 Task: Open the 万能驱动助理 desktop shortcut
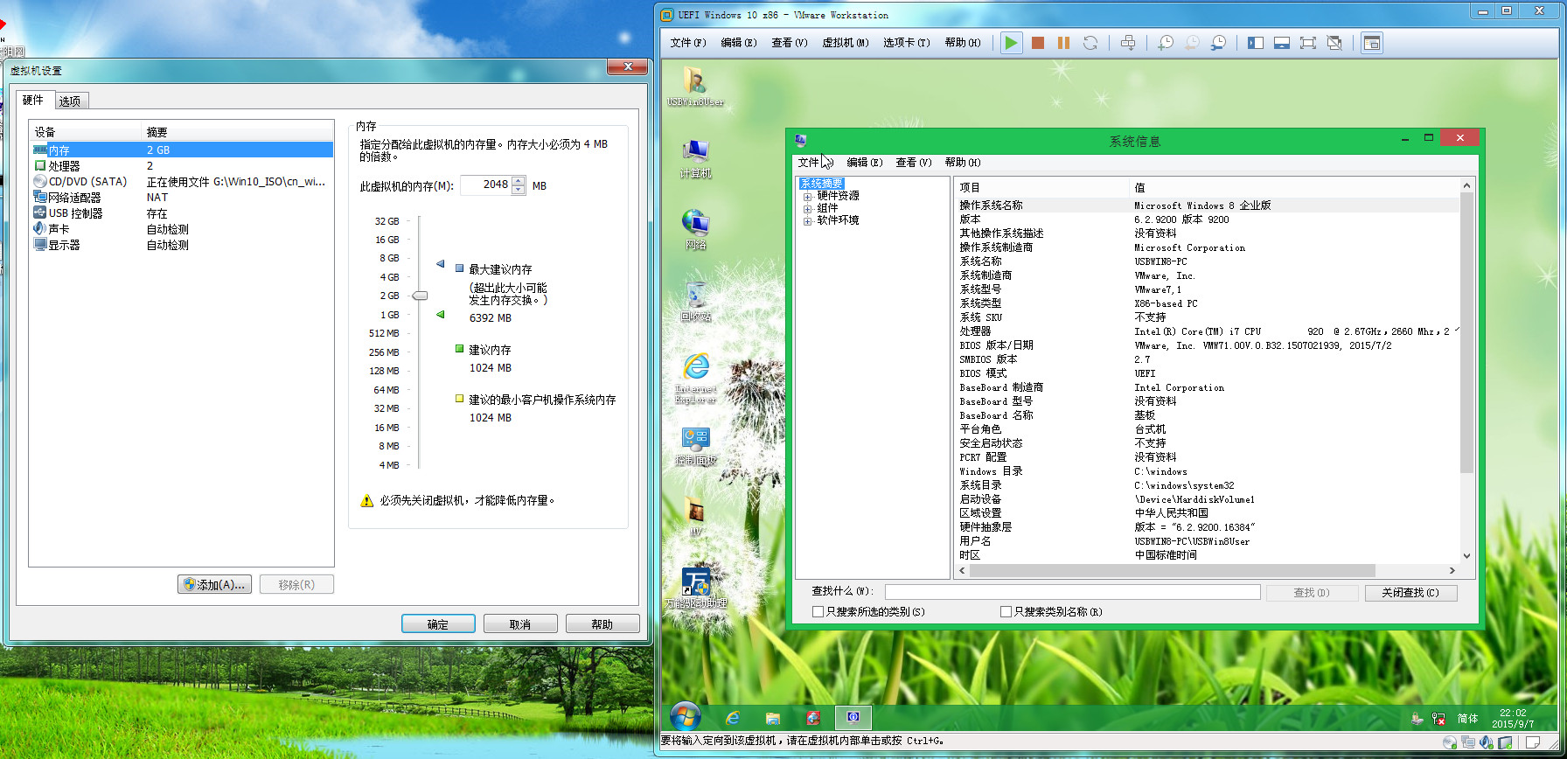696,588
